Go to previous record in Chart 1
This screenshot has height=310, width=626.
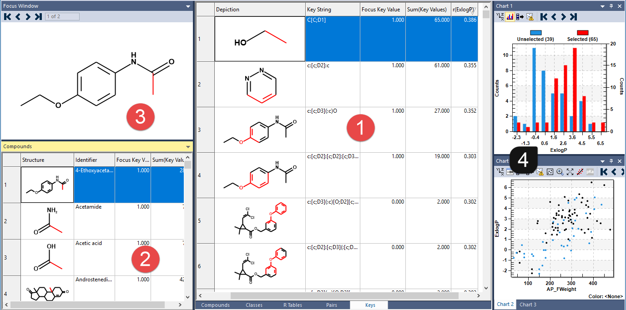[x=554, y=17]
